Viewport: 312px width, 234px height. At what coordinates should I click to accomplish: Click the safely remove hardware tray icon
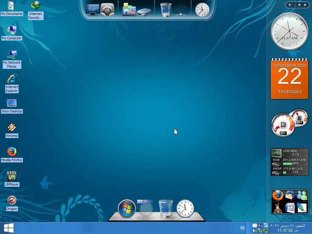pyautogui.click(x=260, y=231)
